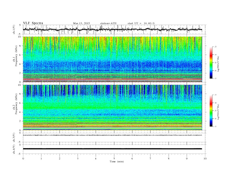Click the "ch.4(V)" axis label

tap(14, 149)
